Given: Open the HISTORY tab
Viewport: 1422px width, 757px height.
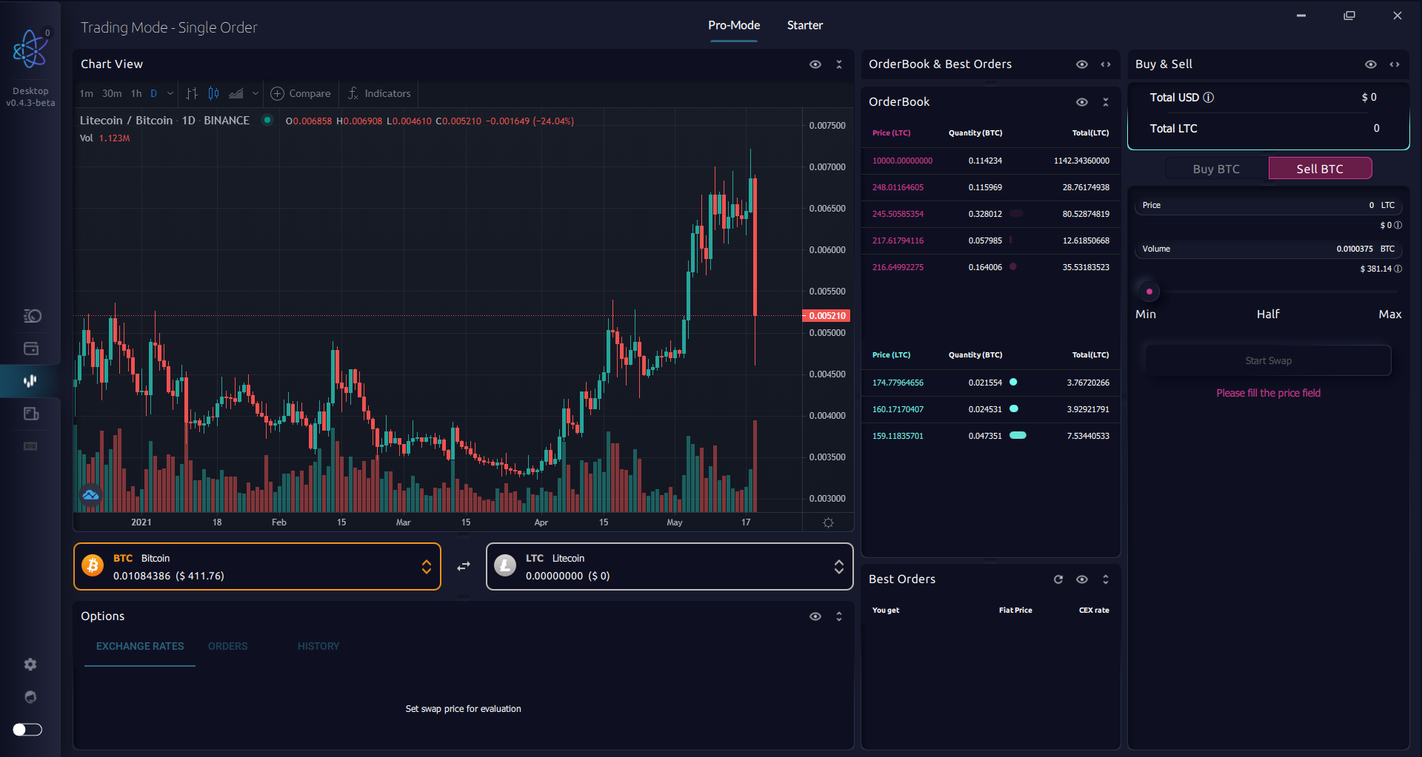Looking at the screenshot, I should (x=318, y=647).
